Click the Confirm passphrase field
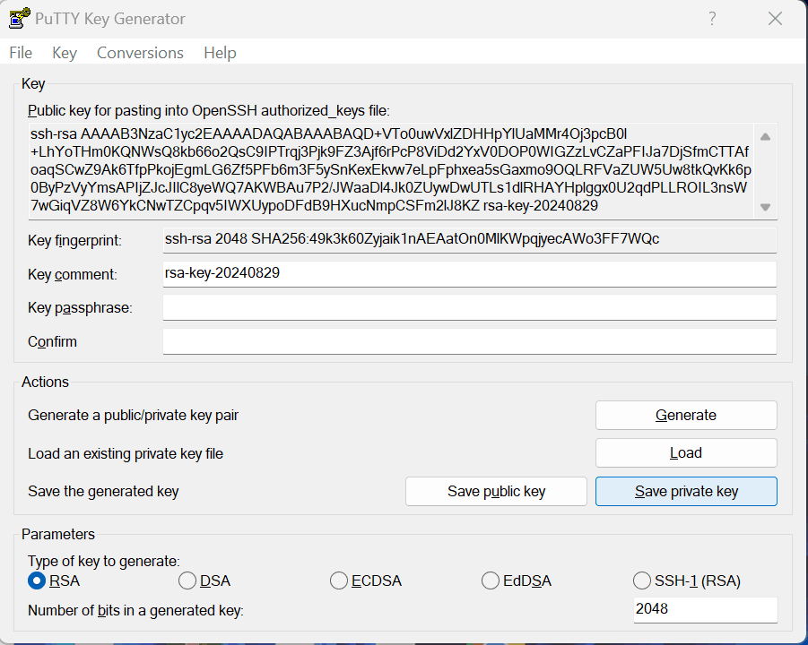Viewport: 808px width, 645px height. click(x=469, y=341)
